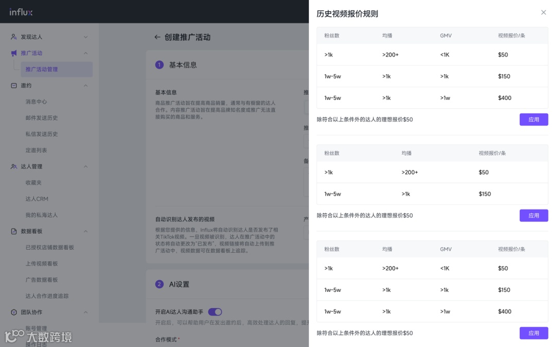This screenshot has width=556, height=347.
Task: Go back using the arrow beside 创建推广活动
Action: tap(158, 37)
